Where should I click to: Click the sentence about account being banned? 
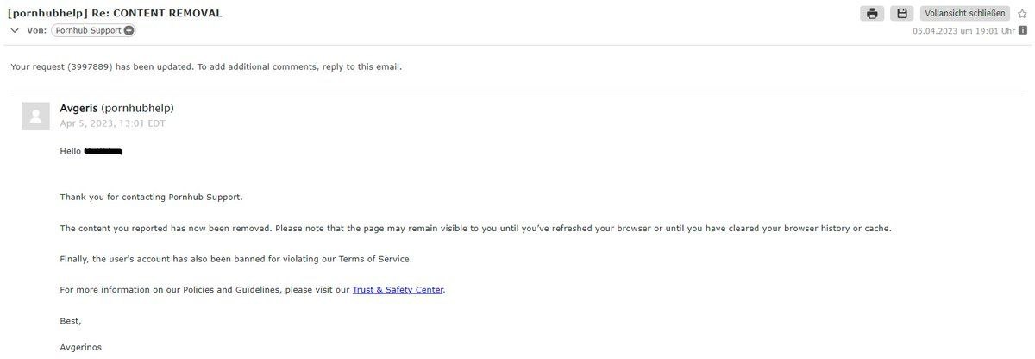236,259
